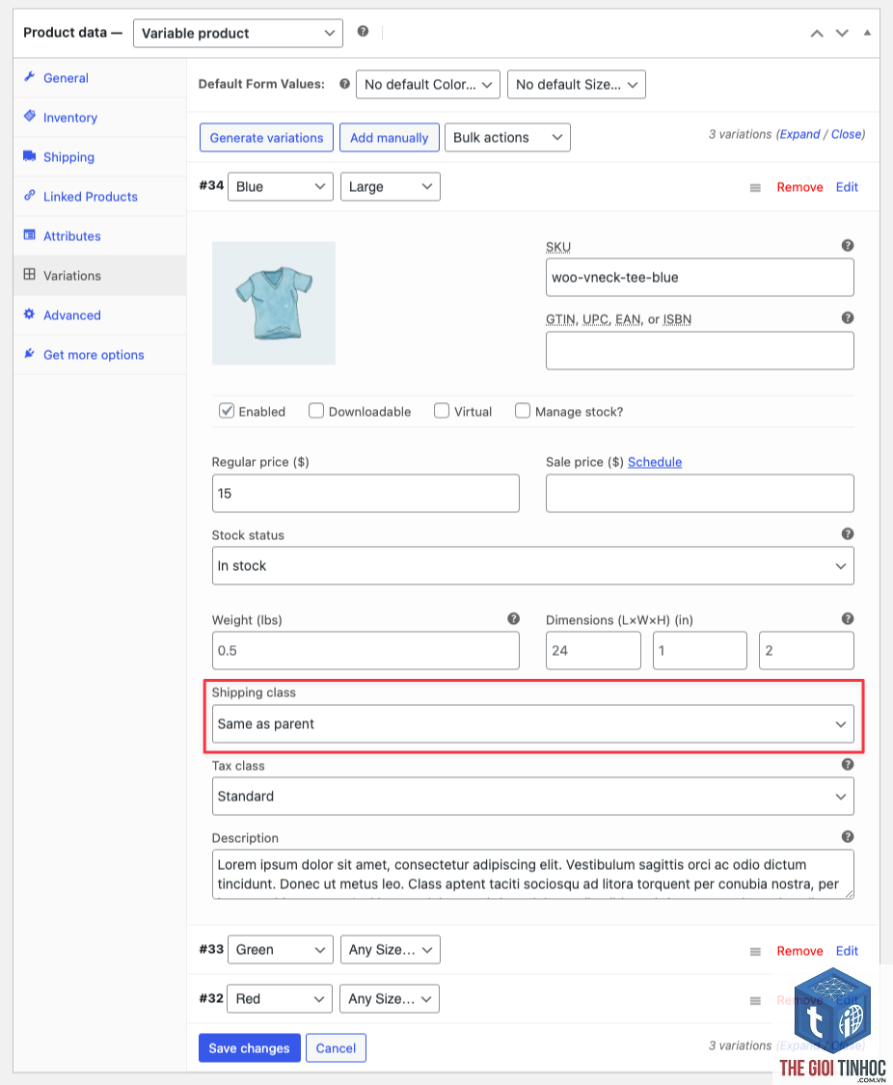The height and width of the screenshot is (1085, 893).
Task: Click the Shipping truck icon
Action: click(29, 155)
